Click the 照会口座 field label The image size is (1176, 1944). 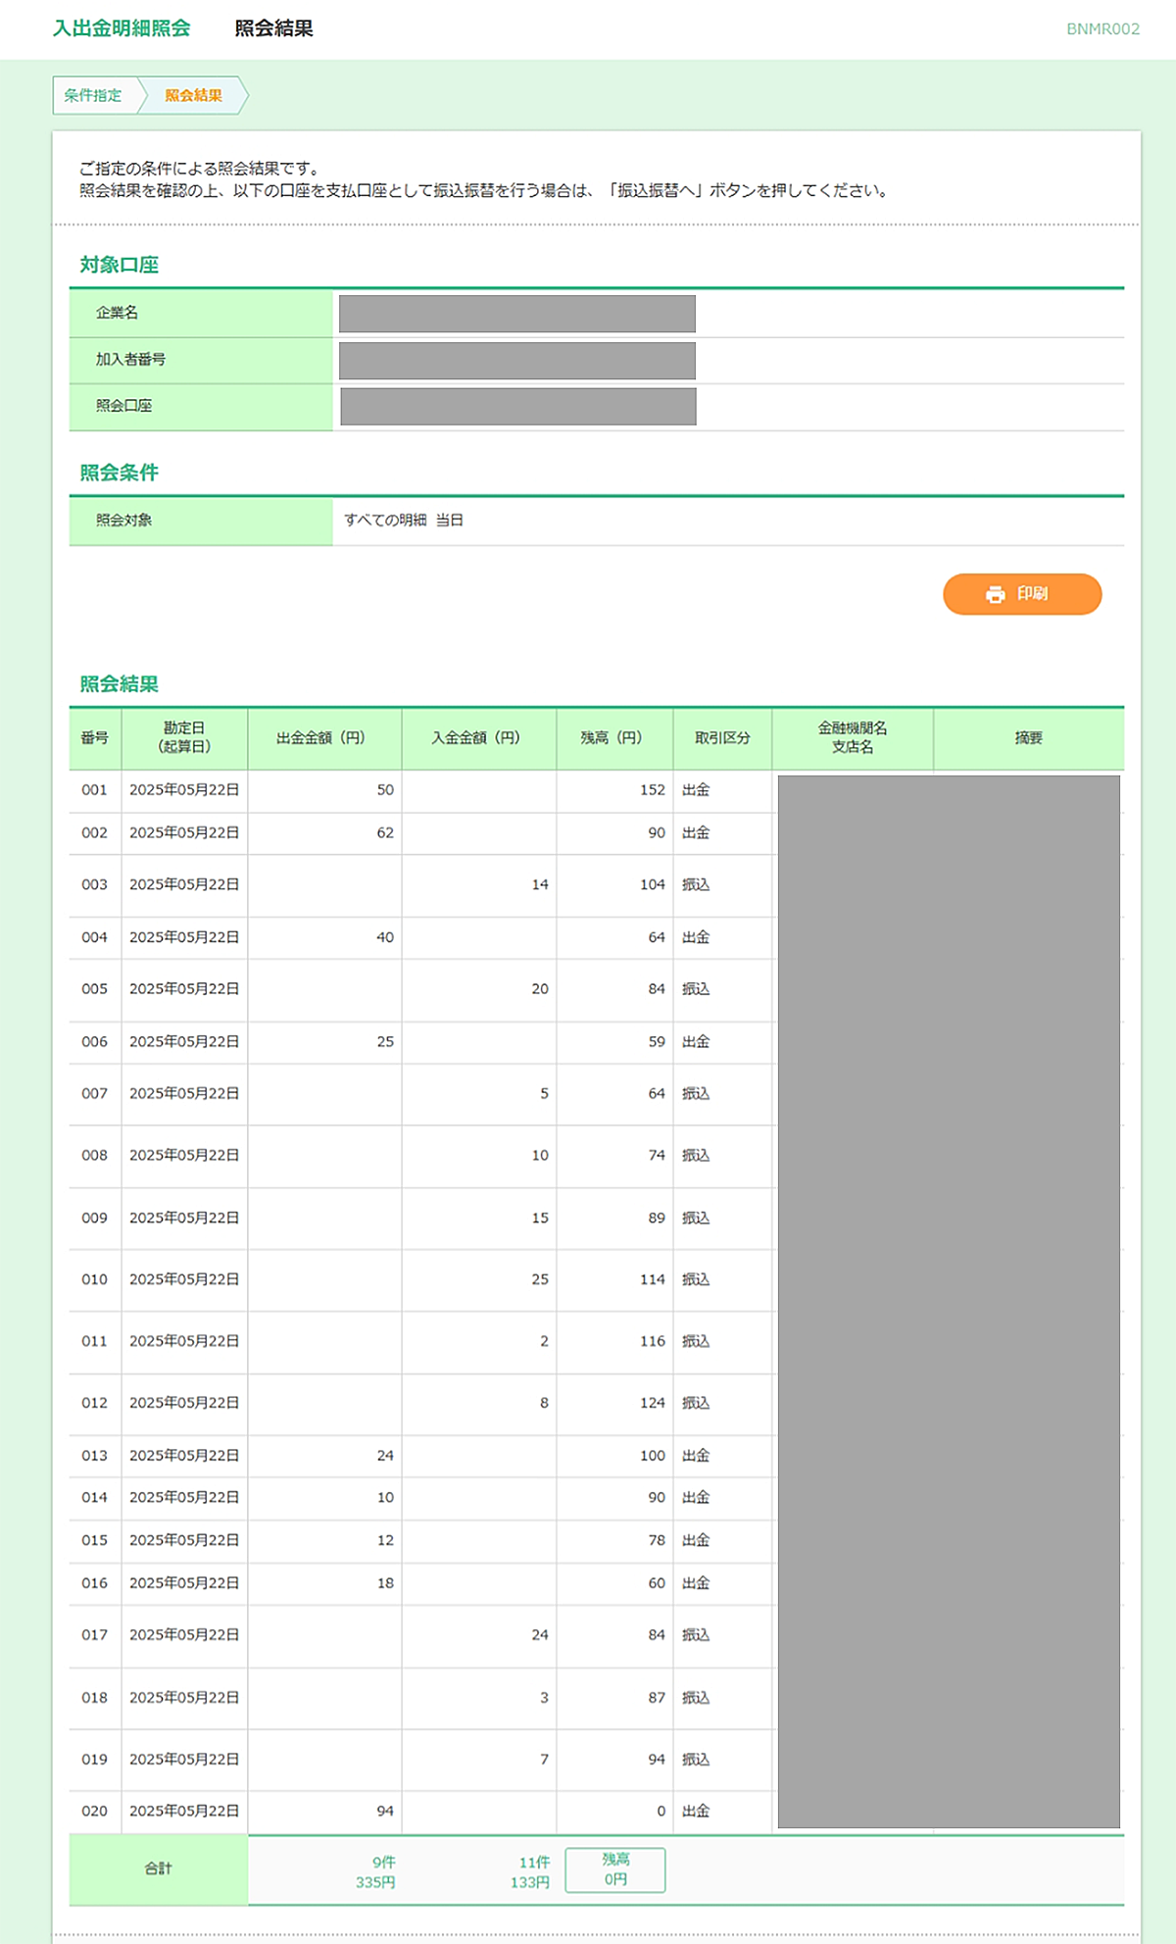(x=124, y=406)
